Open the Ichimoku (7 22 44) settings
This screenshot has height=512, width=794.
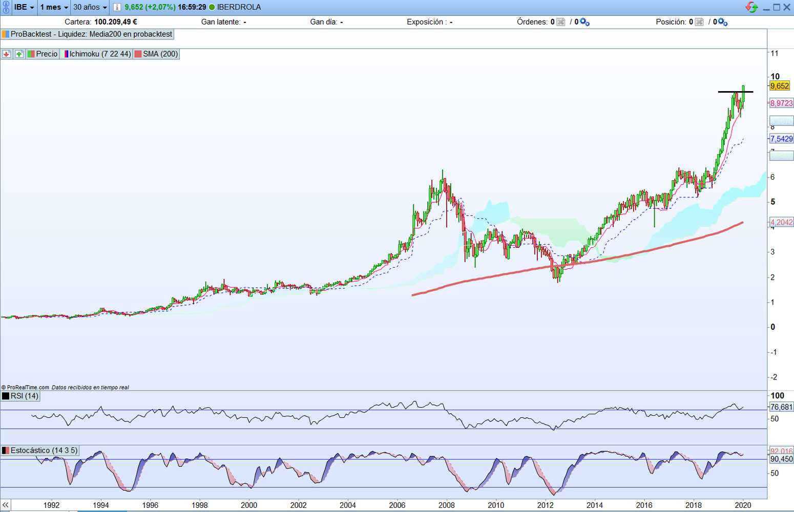96,54
